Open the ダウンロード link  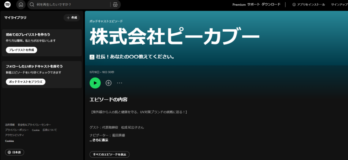pyautogui.click(x=271, y=4)
